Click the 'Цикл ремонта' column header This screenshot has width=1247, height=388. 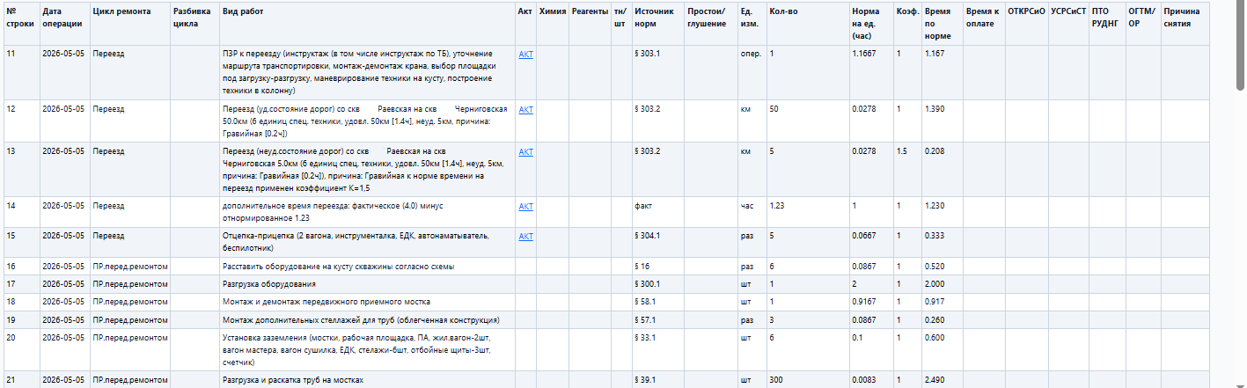pos(129,24)
